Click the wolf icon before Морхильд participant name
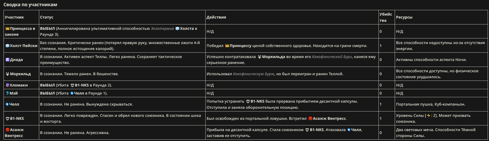Viewport: 489px width, 141px height. pos(8,74)
